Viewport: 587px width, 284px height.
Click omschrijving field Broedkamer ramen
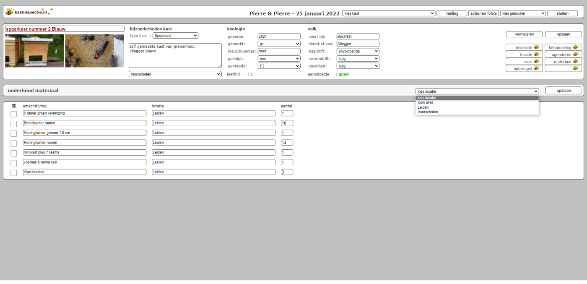coord(84,123)
